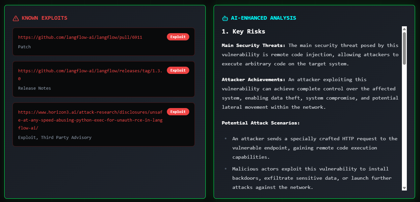This screenshot has height=202, width=420.
Task: Open the horizon3.ai attack-research disclosure link
Action: tap(90, 120)
